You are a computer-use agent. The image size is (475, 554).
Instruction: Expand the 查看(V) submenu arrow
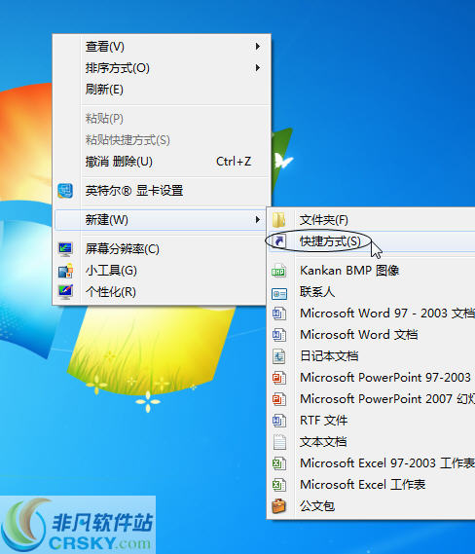(258, 47)
